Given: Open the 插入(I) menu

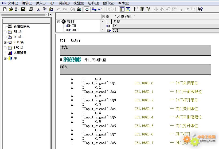Looking at the screenshot, I should coord(41,3).
